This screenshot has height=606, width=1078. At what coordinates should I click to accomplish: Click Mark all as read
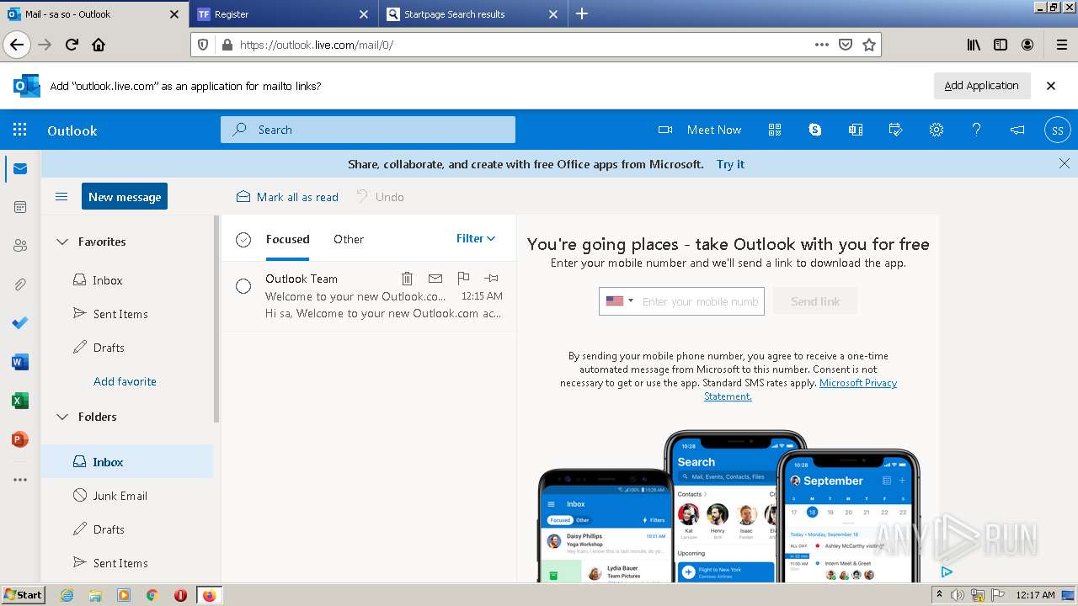tap(288, 197)
